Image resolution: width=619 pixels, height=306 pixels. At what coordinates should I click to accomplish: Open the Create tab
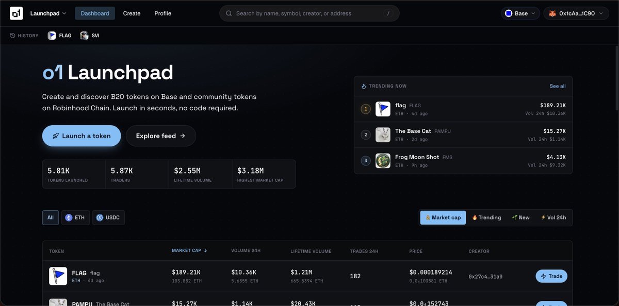tap(132, 13)
